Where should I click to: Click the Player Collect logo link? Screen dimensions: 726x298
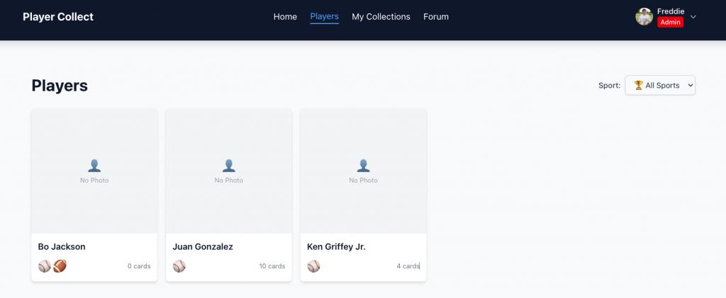click(x=58, y=17)
